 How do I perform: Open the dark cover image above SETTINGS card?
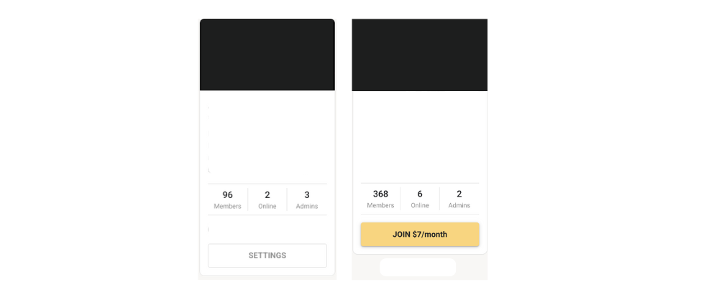tap(267, 55)
